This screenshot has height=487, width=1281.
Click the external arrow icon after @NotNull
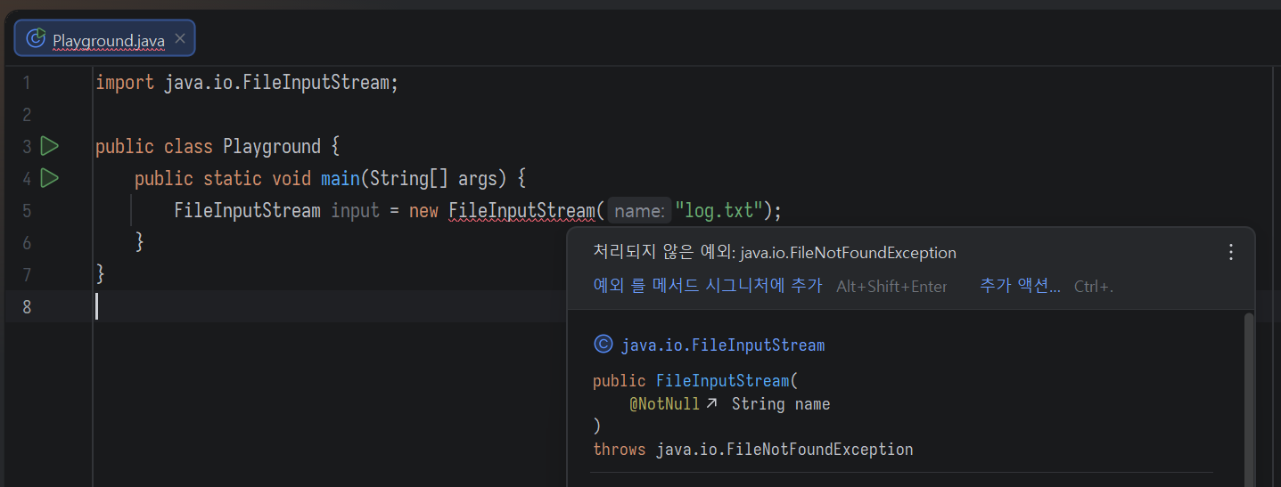click(x=711, y=404)
